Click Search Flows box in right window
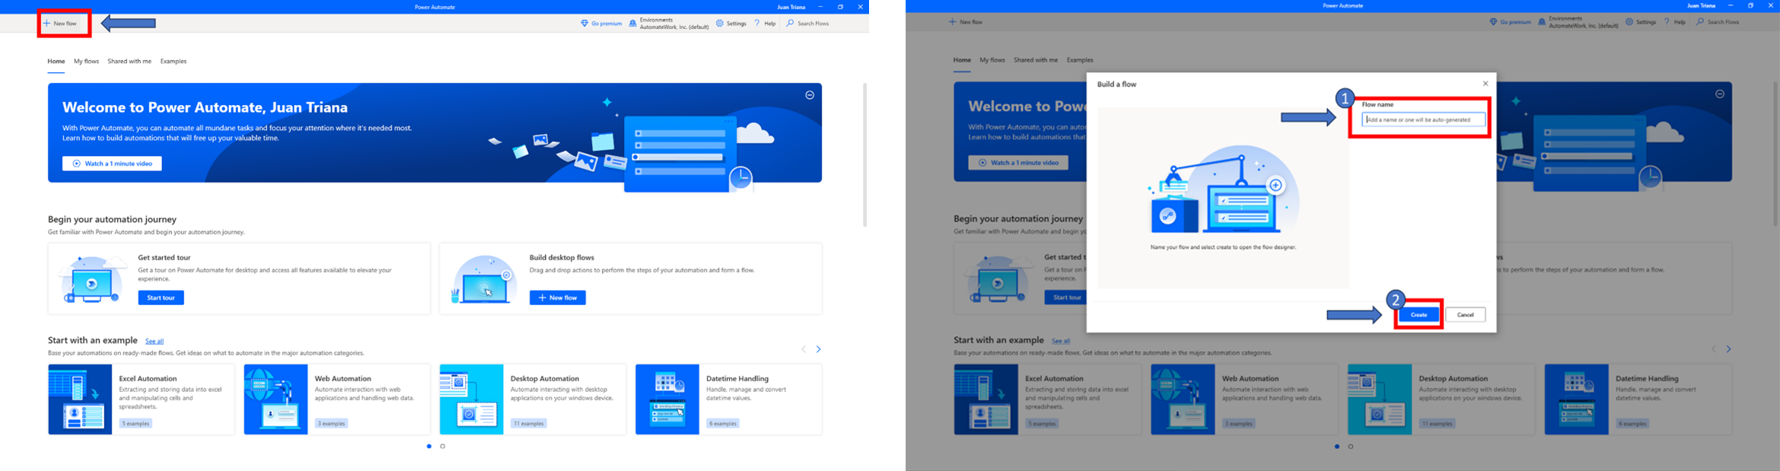The image size is (1780, 471). (x=1718, y=22)
